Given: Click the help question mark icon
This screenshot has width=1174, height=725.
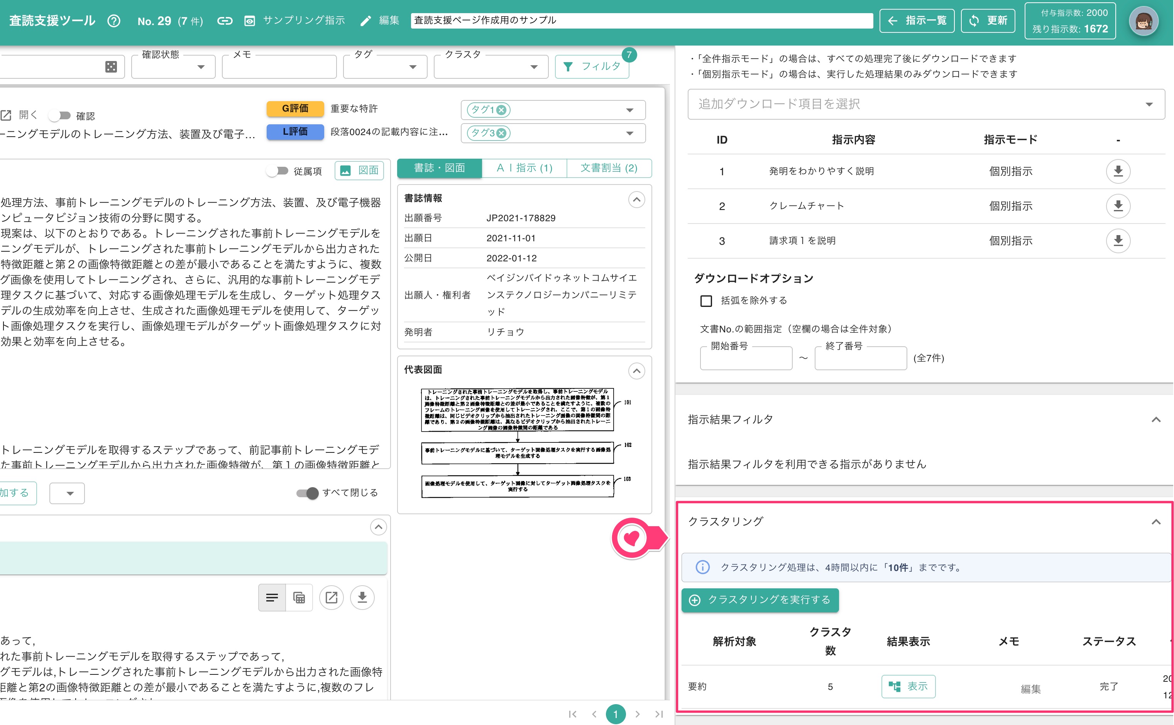Looking at the screenshot, I should pyautogui.click(x=113, y=20).
